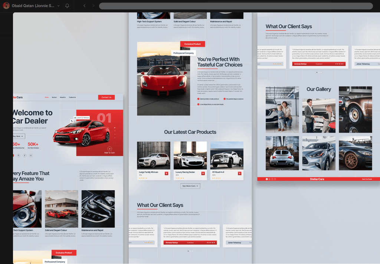Open the two red sports cars parking image
Image resolution: width=380 pixels, height=264 pixels.
62,209
